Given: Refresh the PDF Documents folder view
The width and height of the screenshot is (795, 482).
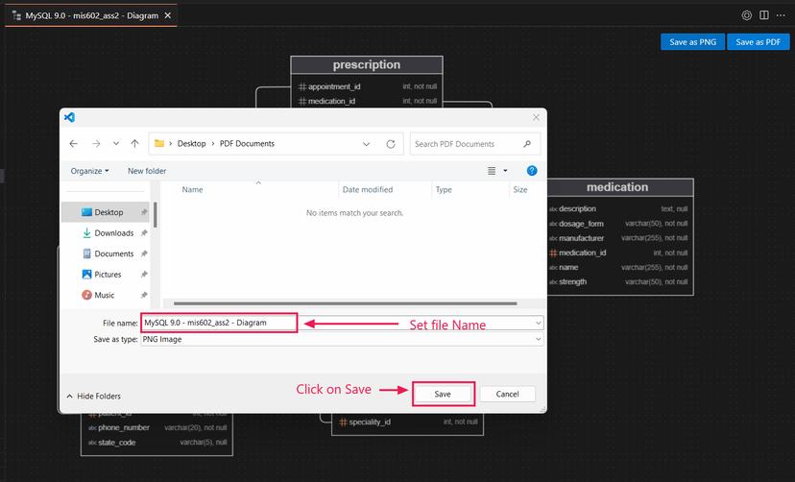Looking at the screenshot, I should [391, 144].
